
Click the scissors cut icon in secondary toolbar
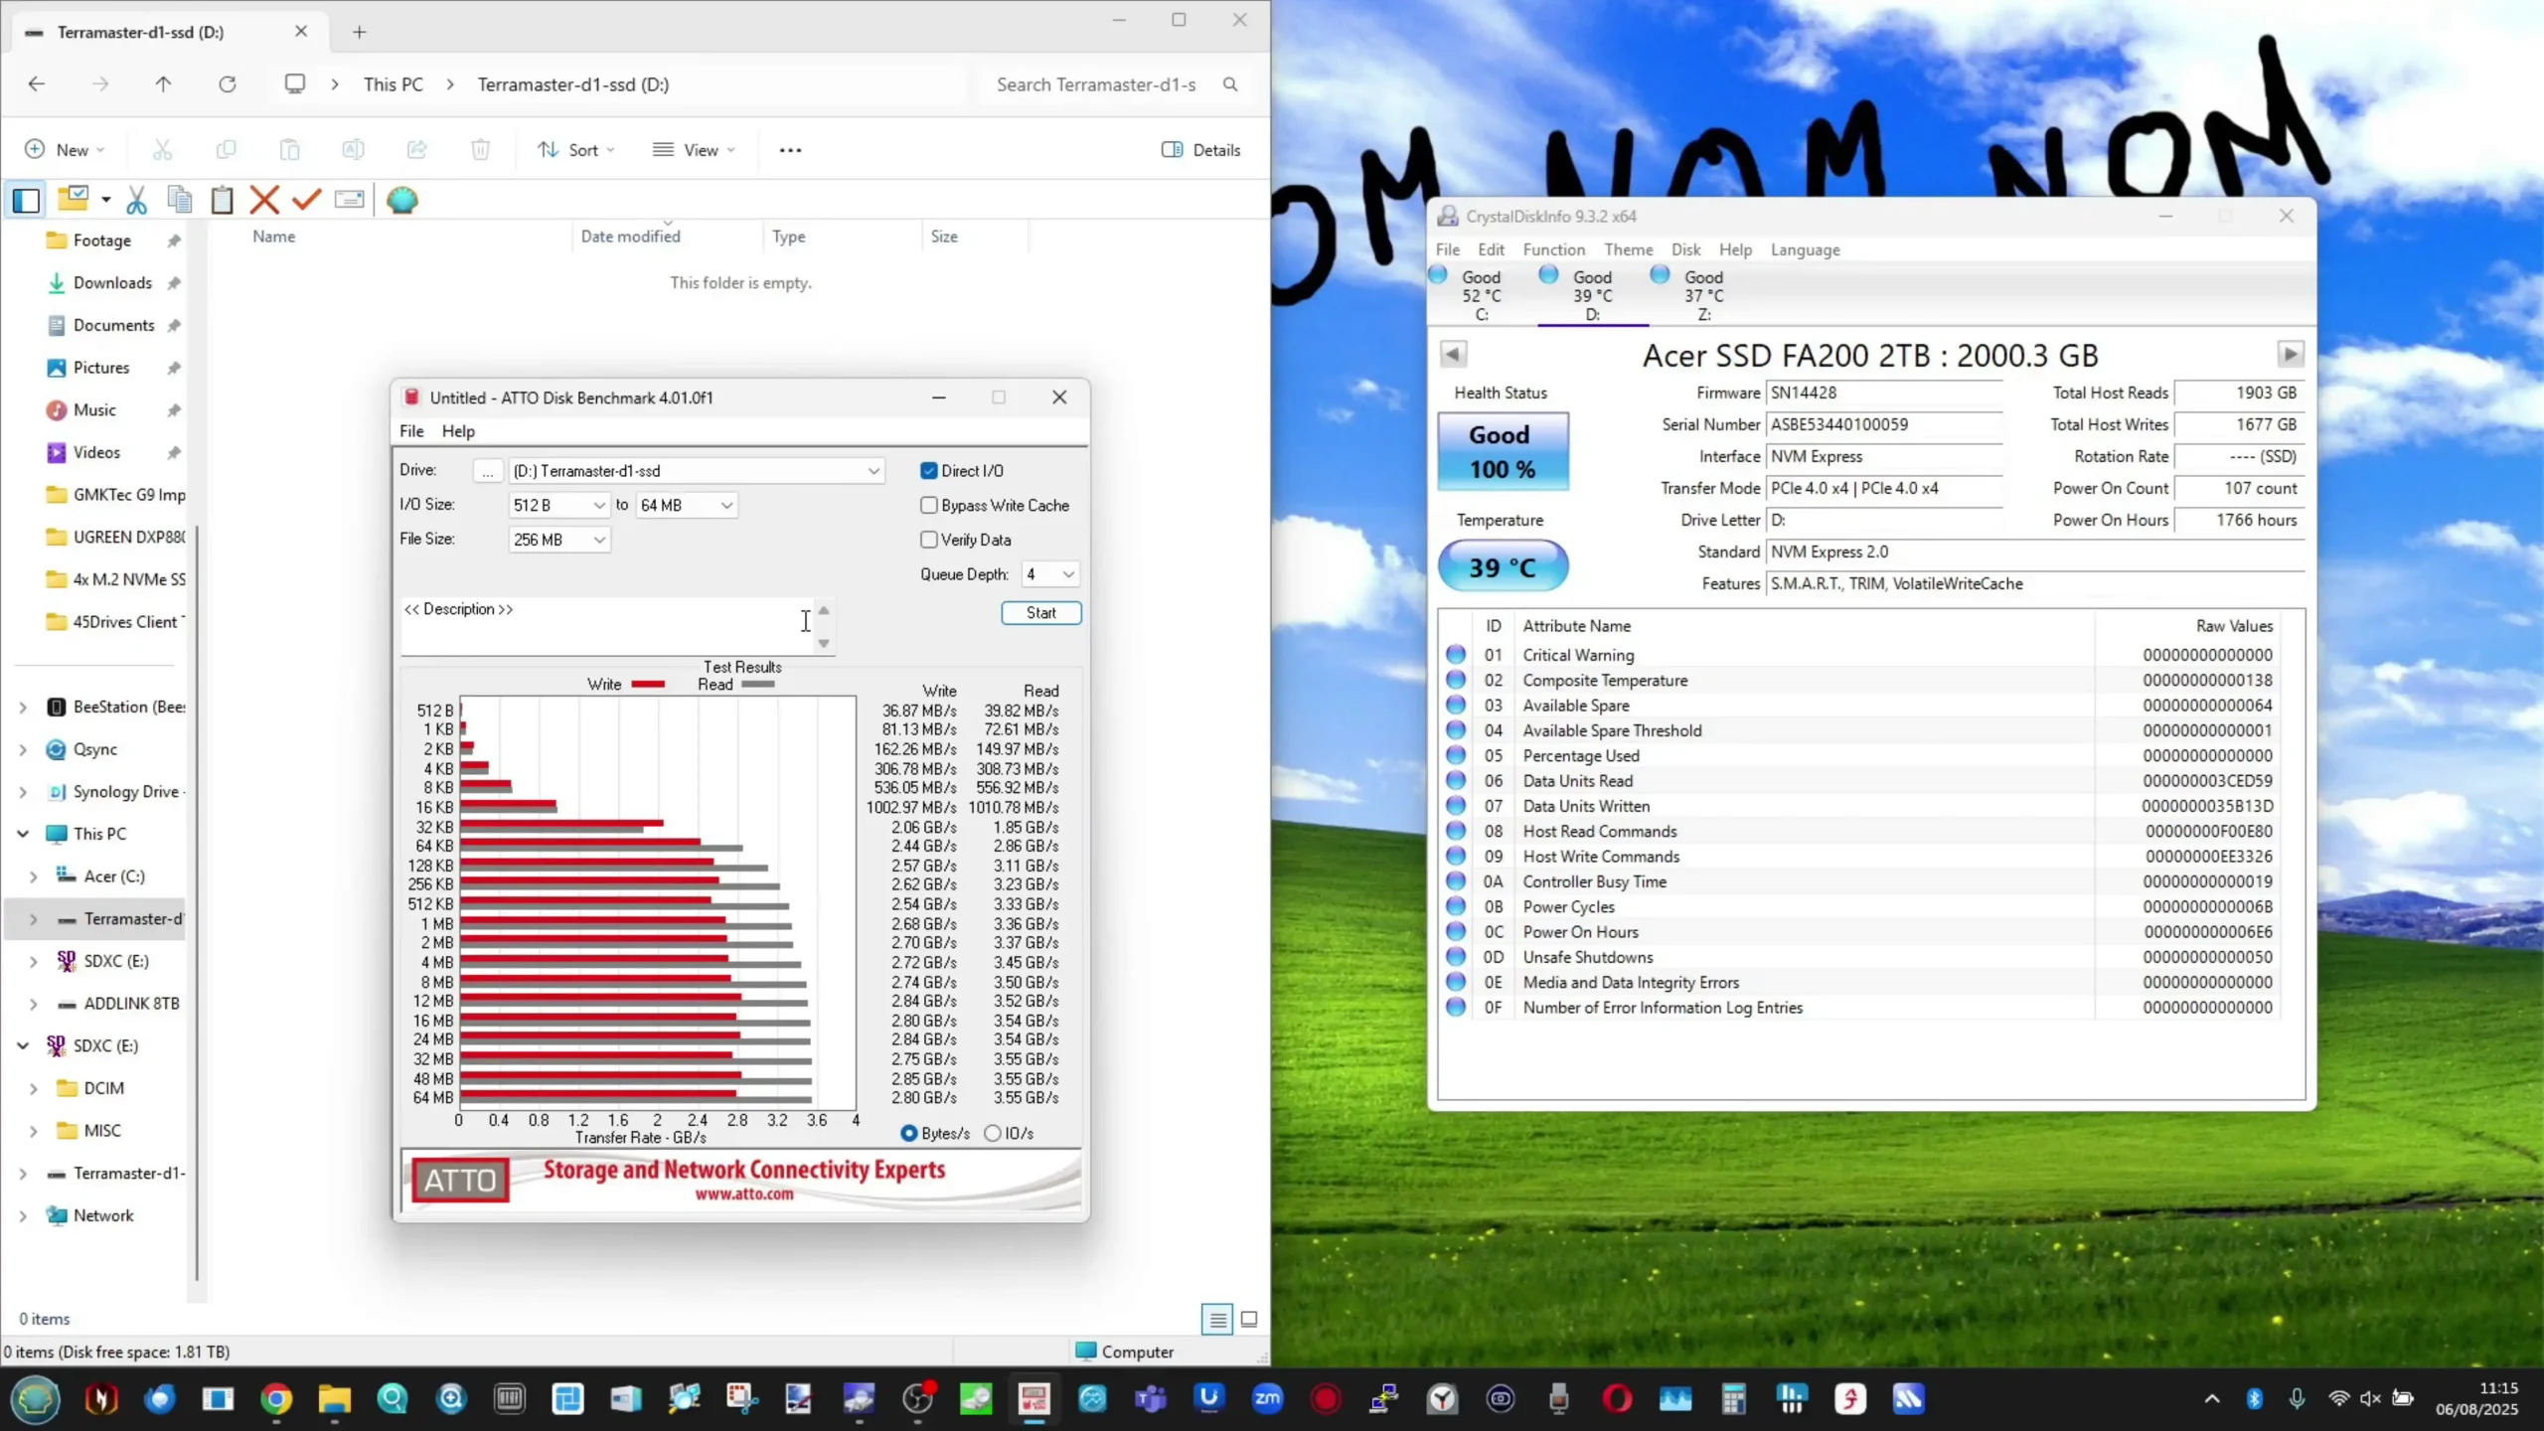point(137,200)
